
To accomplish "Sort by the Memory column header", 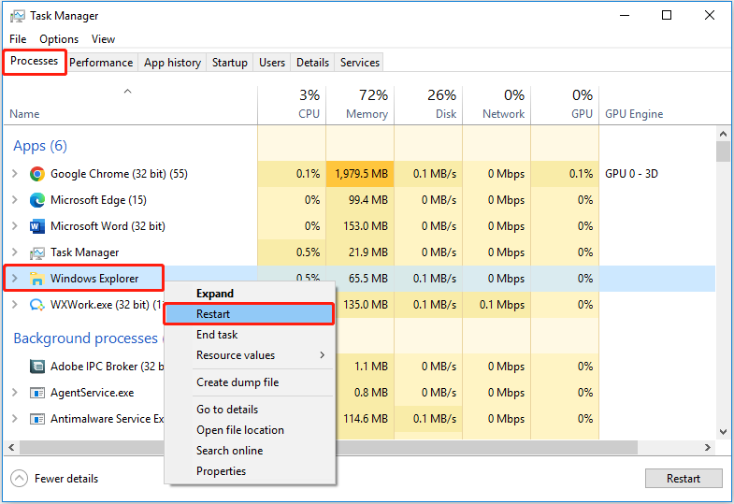I will 360,106.
